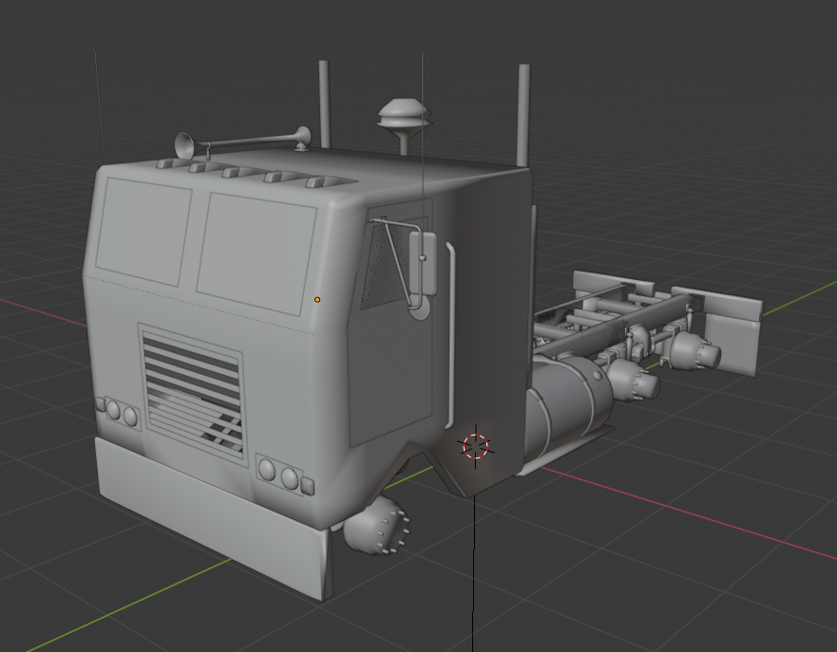Screen dimensions: 837x652
Task: Click the front wheel hub with lug nuts
Action: click(x=377, y=525)
